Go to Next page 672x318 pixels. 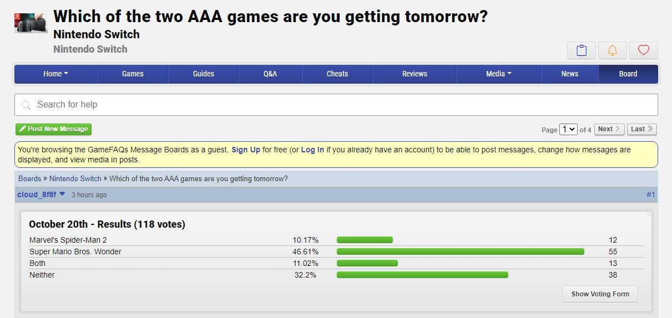[609, 129]
